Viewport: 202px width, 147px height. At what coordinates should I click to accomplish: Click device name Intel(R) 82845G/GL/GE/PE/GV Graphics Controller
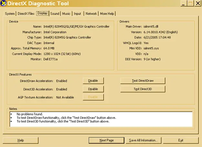tap(76, 26)
